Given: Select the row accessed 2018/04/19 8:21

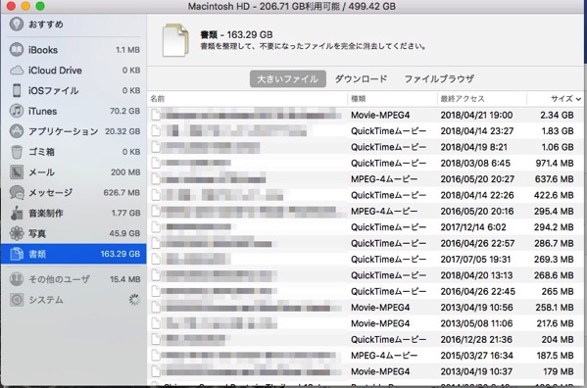Looking at the screenshot, I should click(x=366, y=147).
